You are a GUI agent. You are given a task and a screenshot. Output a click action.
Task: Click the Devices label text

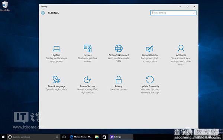click(88, 55)
